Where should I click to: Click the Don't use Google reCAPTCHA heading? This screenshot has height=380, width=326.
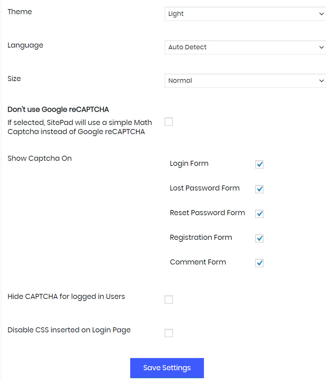pyautogui.click(x=58, y=109)
